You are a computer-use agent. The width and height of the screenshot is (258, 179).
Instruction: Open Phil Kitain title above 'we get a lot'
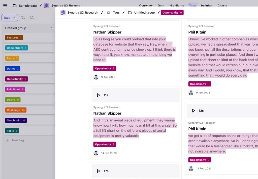tap(197, 129)
